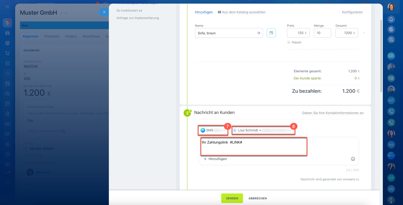This screenshot has height=205, width=403.
Task: Expand the Rabatt option
Action: click(x=294, y=42)
